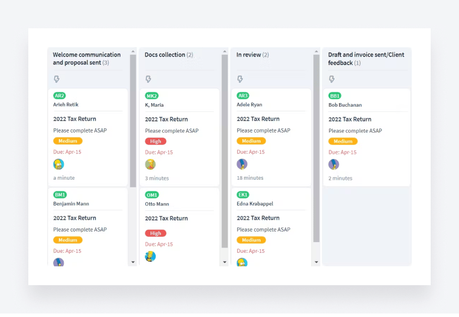
Task: Click the scrollbar thumb in Welcome communication column
Action: coord(133,121)
